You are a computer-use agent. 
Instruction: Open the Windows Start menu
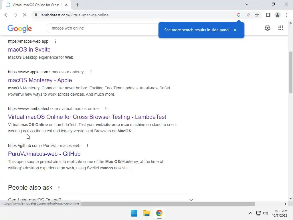[x=134, y=213]
